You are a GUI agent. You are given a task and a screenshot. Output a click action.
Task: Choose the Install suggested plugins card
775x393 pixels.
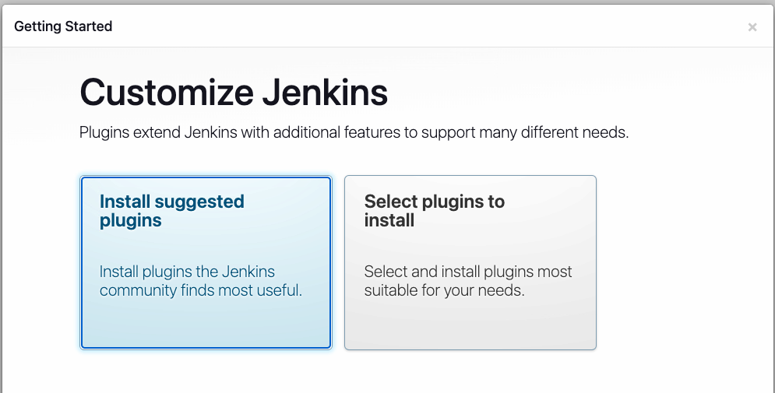[206, 263]
